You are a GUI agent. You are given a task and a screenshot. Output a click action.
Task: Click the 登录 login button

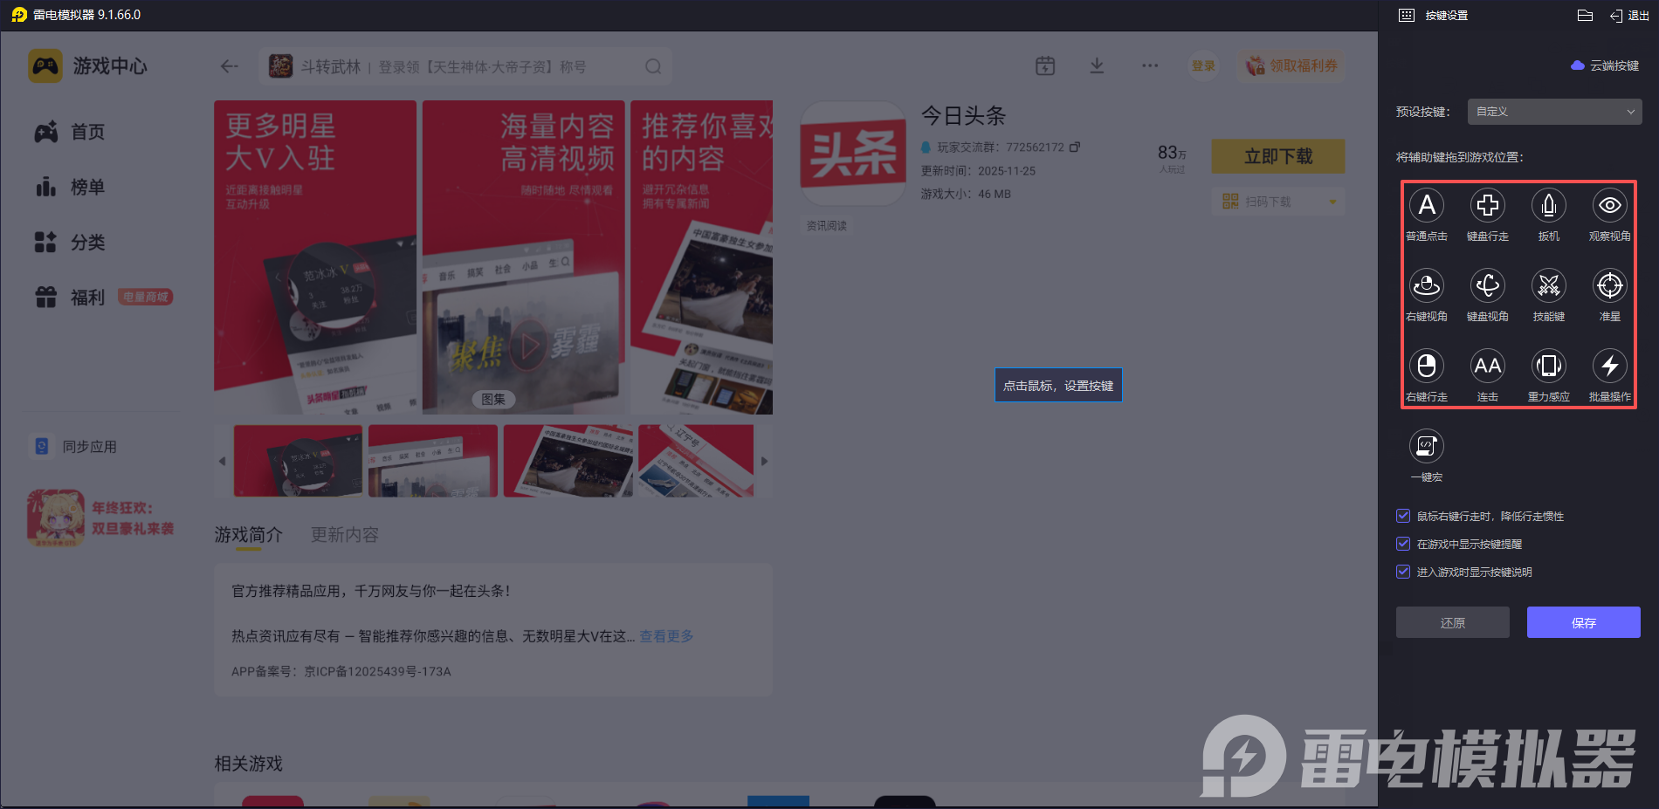(1204, 65)
